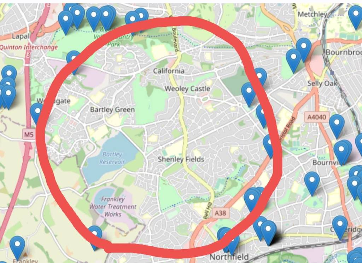
Task: Click the California area label
Action: point(169,71)
